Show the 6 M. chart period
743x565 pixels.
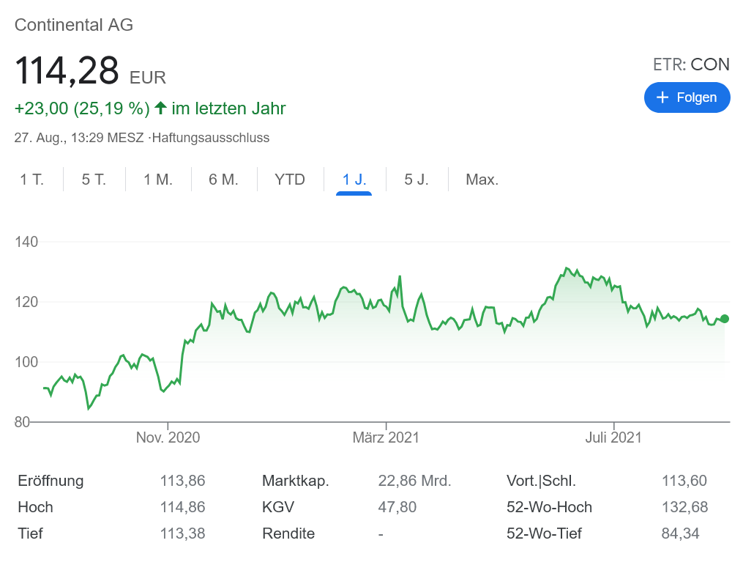[x=224, y=180]
